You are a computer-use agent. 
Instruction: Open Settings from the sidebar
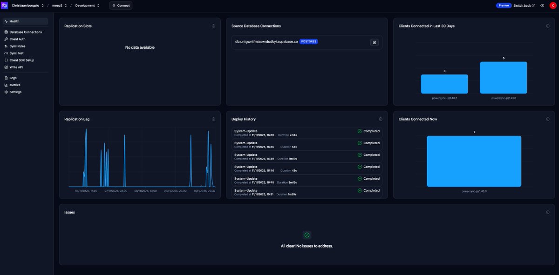pyautogui.click(x=14, y=92)
